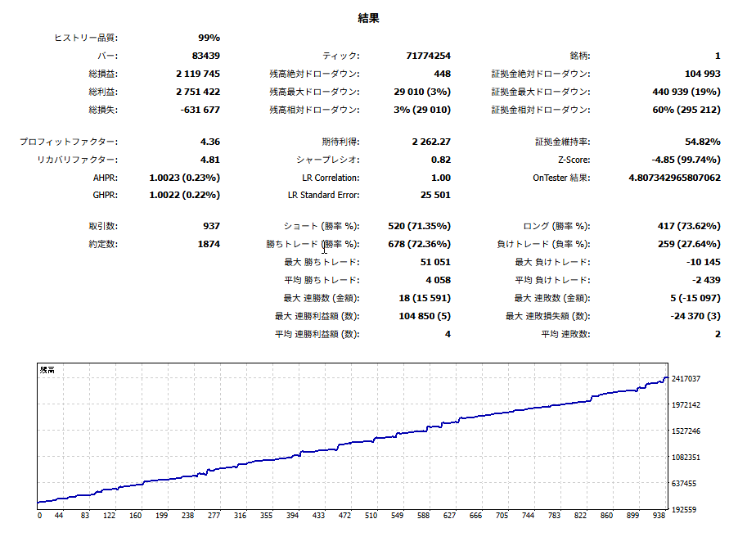Click the bars count 83439
Viewport: 756px width, 537px height.
[206, 56]
